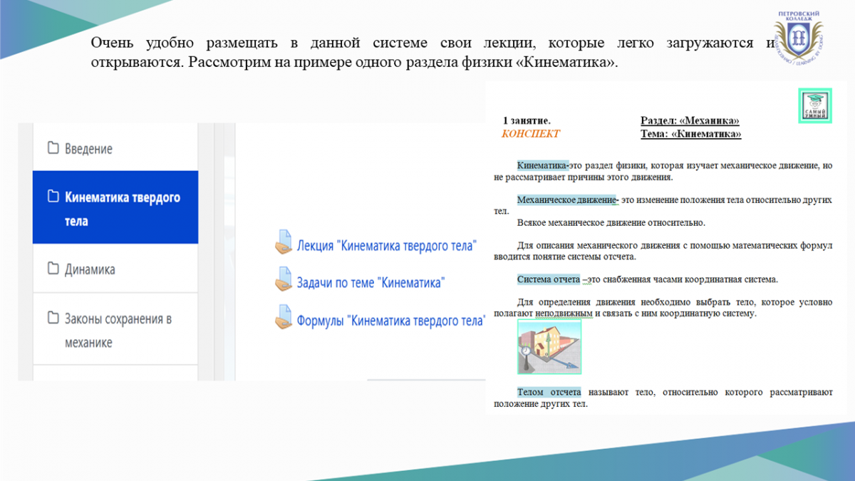Select Кинематика твердого тела sidebar section
This screenshot has height=481, width=855.
pyautogui.click(x=115, y=208)
